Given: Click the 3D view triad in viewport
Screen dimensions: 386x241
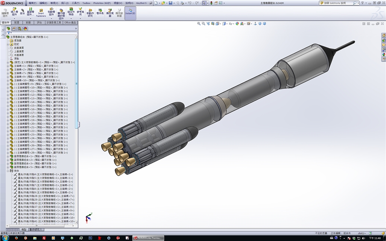Looking at the screenshot, I should point(88,218).
